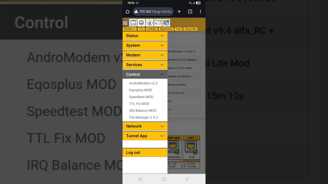Expand the Modem menu section
Screen dimensions: 328x184
click(145, 55)
